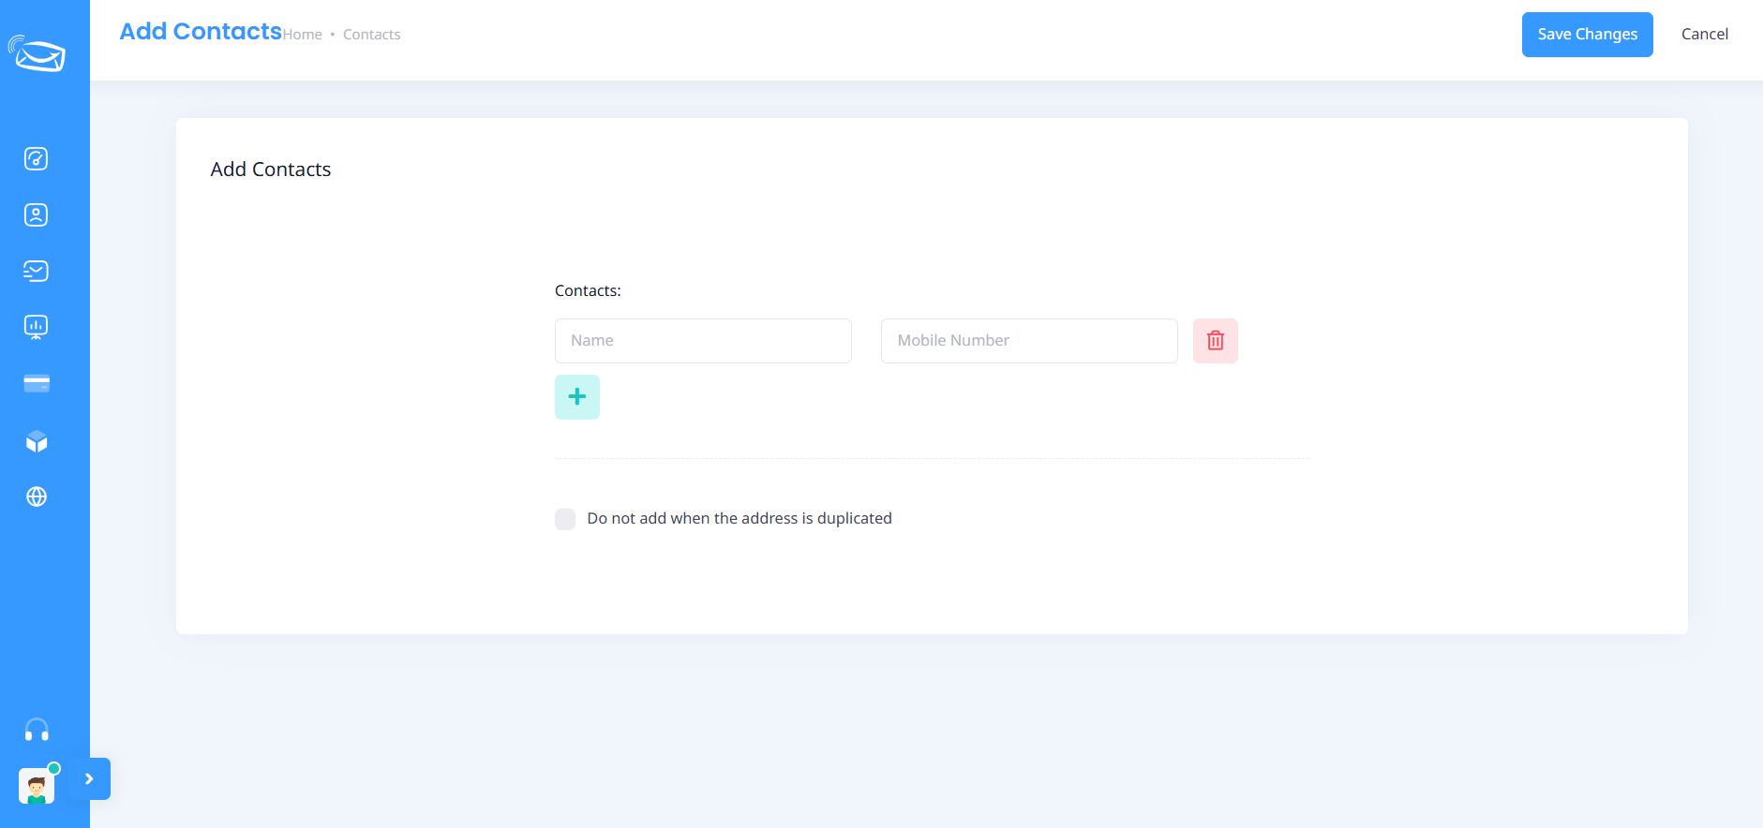Click the Save Changes button
Image resolution: width=1763 pixels, height=828 pixels.
pos(1588,35)
